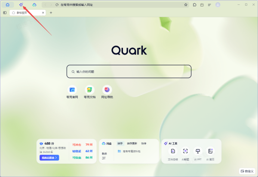This screenshot has width=258, height=177.
Task: Open the downloads icon in the toolbar
Action: pos(202,5)
